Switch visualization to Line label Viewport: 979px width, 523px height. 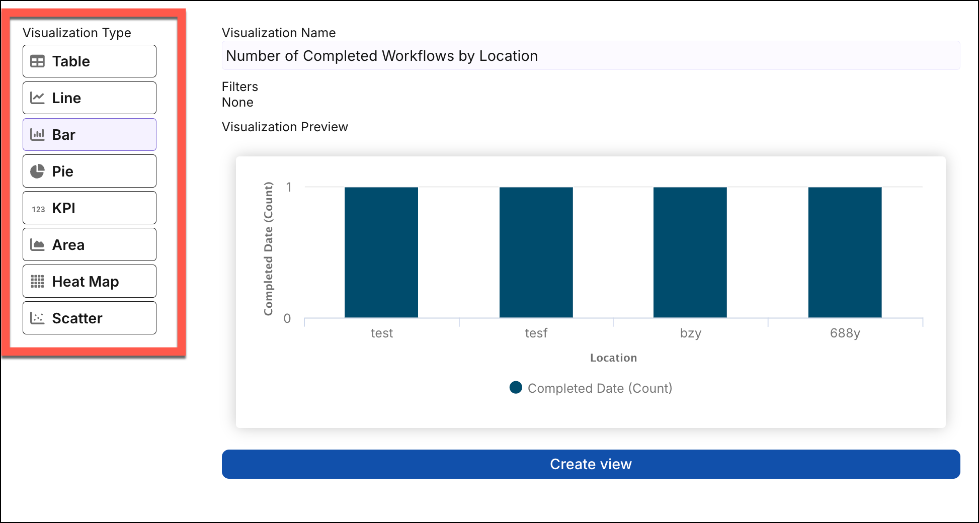[x=66, y=98]
